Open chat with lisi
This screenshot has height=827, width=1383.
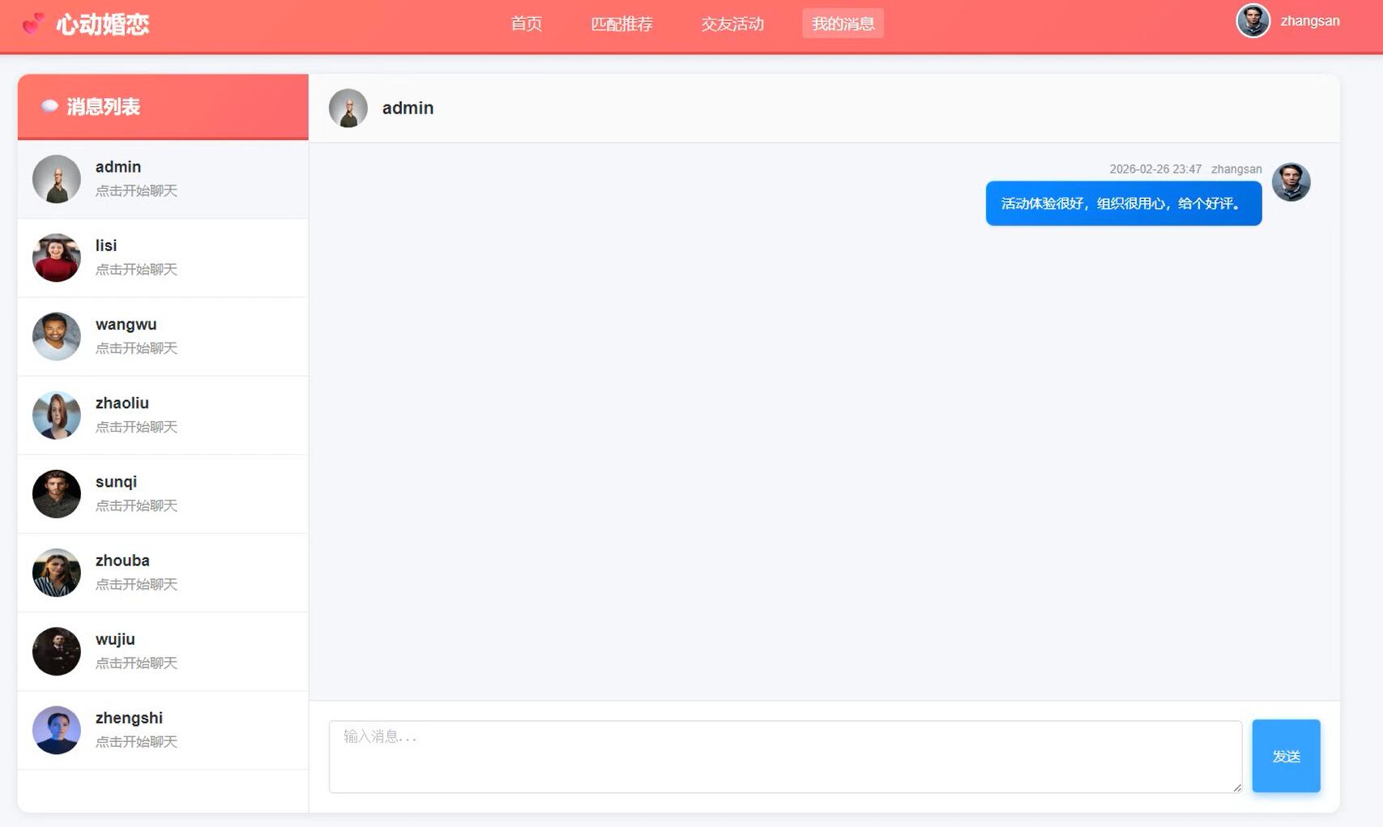[x=163, y=258]
